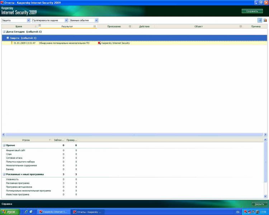Click horizontal scrollbar left arrow
Viewport: 269px width, 215px height.
4,135
